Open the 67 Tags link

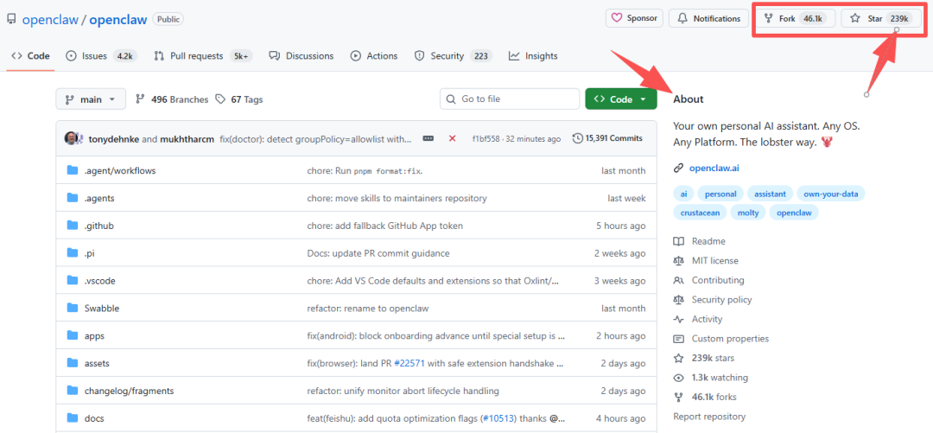tap(239, 99)
